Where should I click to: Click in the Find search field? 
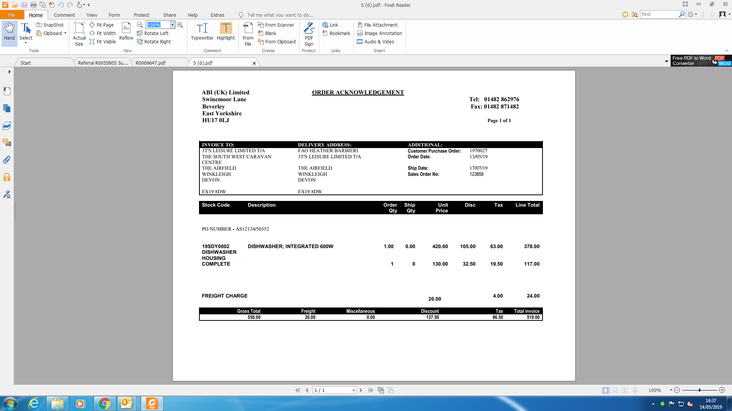click(x=660, y=14)
